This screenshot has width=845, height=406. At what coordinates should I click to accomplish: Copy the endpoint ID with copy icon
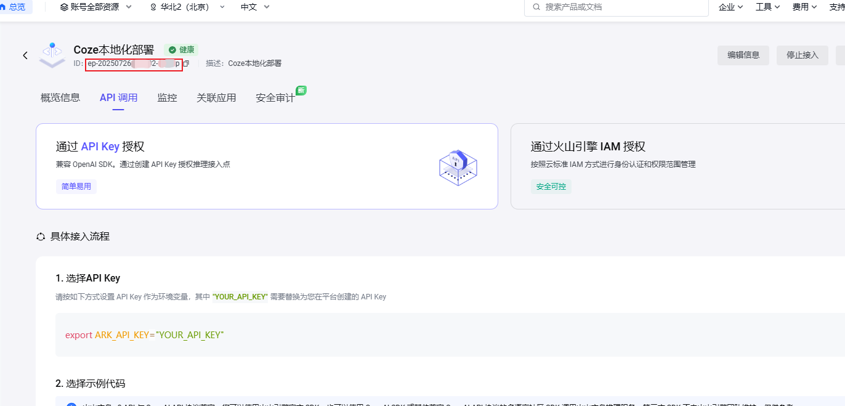(x=186, y=63)
